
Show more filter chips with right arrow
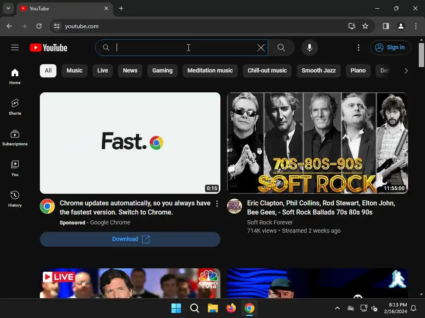406,71
